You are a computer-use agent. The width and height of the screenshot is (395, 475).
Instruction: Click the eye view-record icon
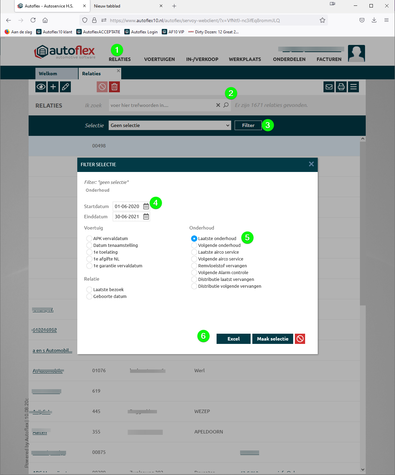(x=41, y=87)
